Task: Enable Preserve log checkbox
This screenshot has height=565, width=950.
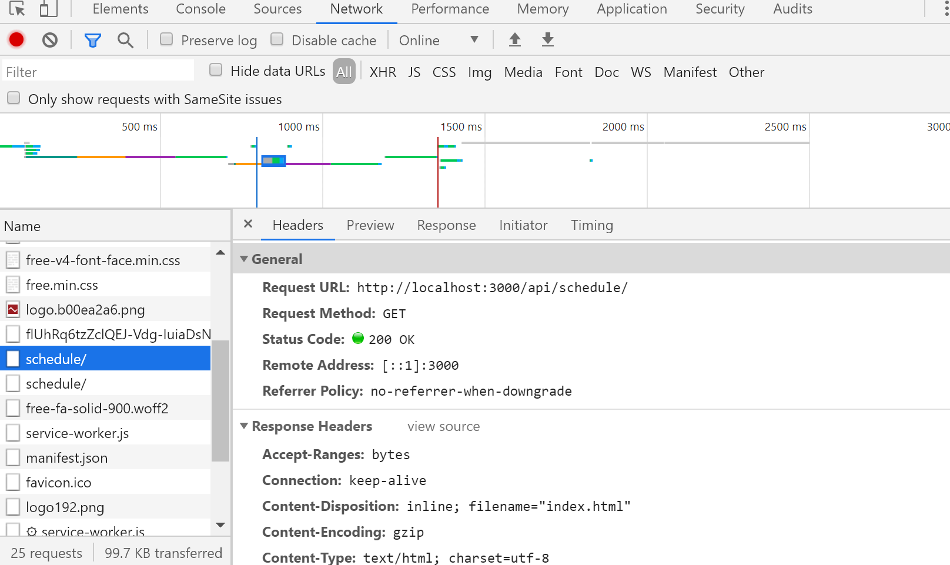Action: pyautogui.click(x=166, y=39)
